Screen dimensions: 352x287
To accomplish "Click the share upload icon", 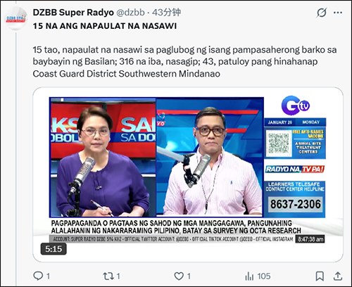I will coord(338,276).
